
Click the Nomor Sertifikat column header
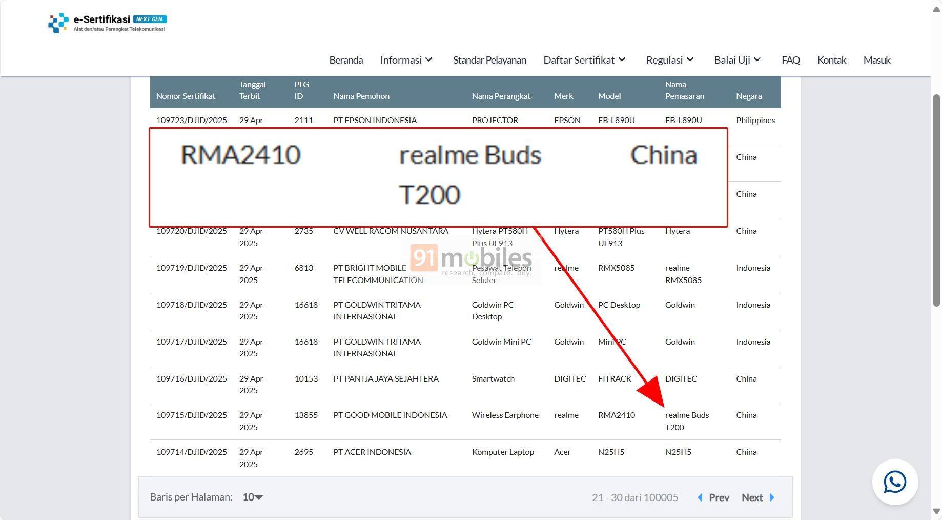(x=186, y=96)
